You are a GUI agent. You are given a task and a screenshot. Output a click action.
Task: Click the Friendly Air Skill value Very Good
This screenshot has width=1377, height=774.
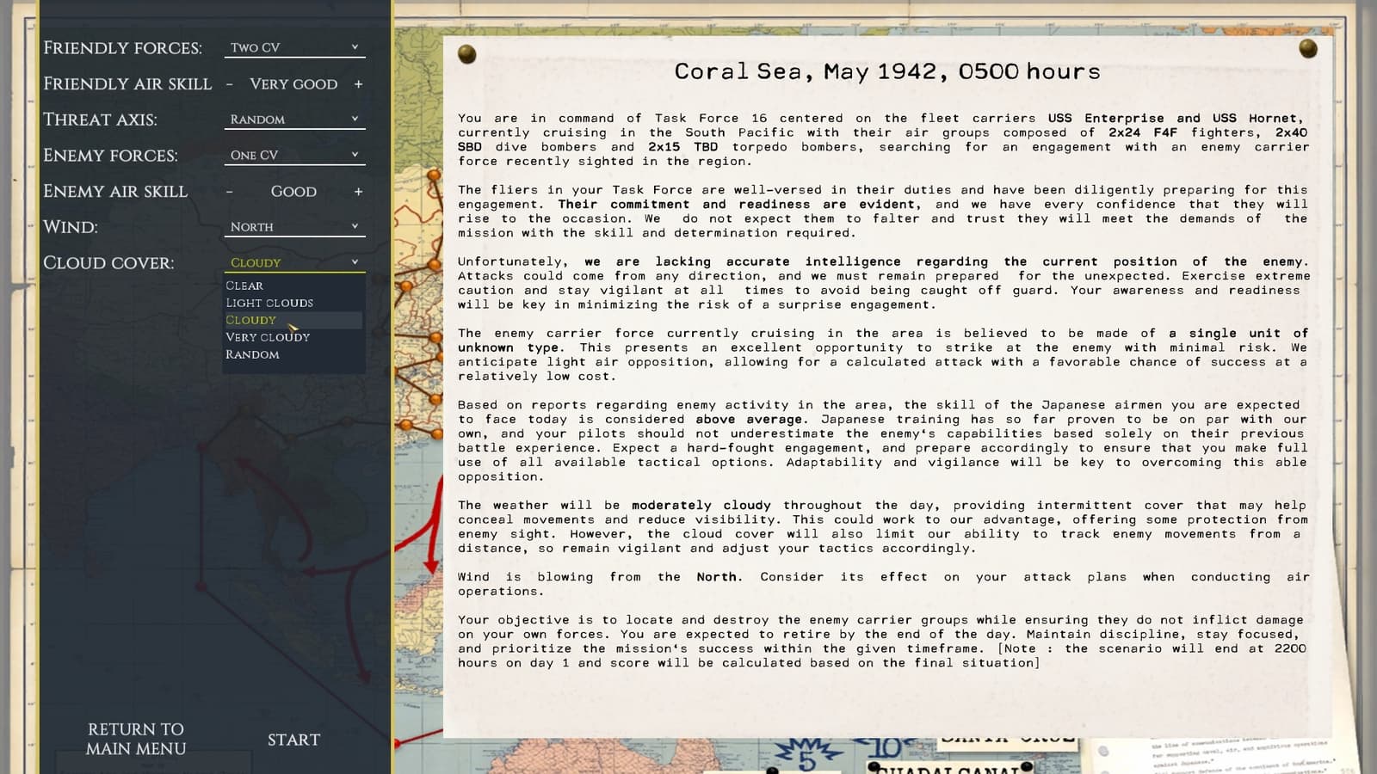(293, 84)
